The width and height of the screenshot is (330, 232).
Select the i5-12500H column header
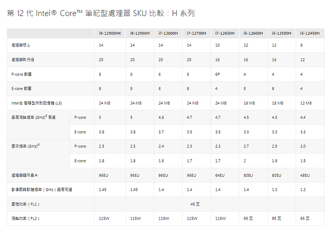coord(281,33)
